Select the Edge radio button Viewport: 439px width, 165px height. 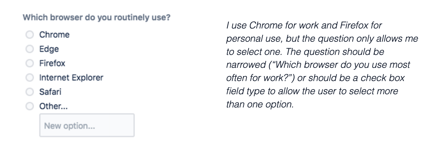pos(30,49)
